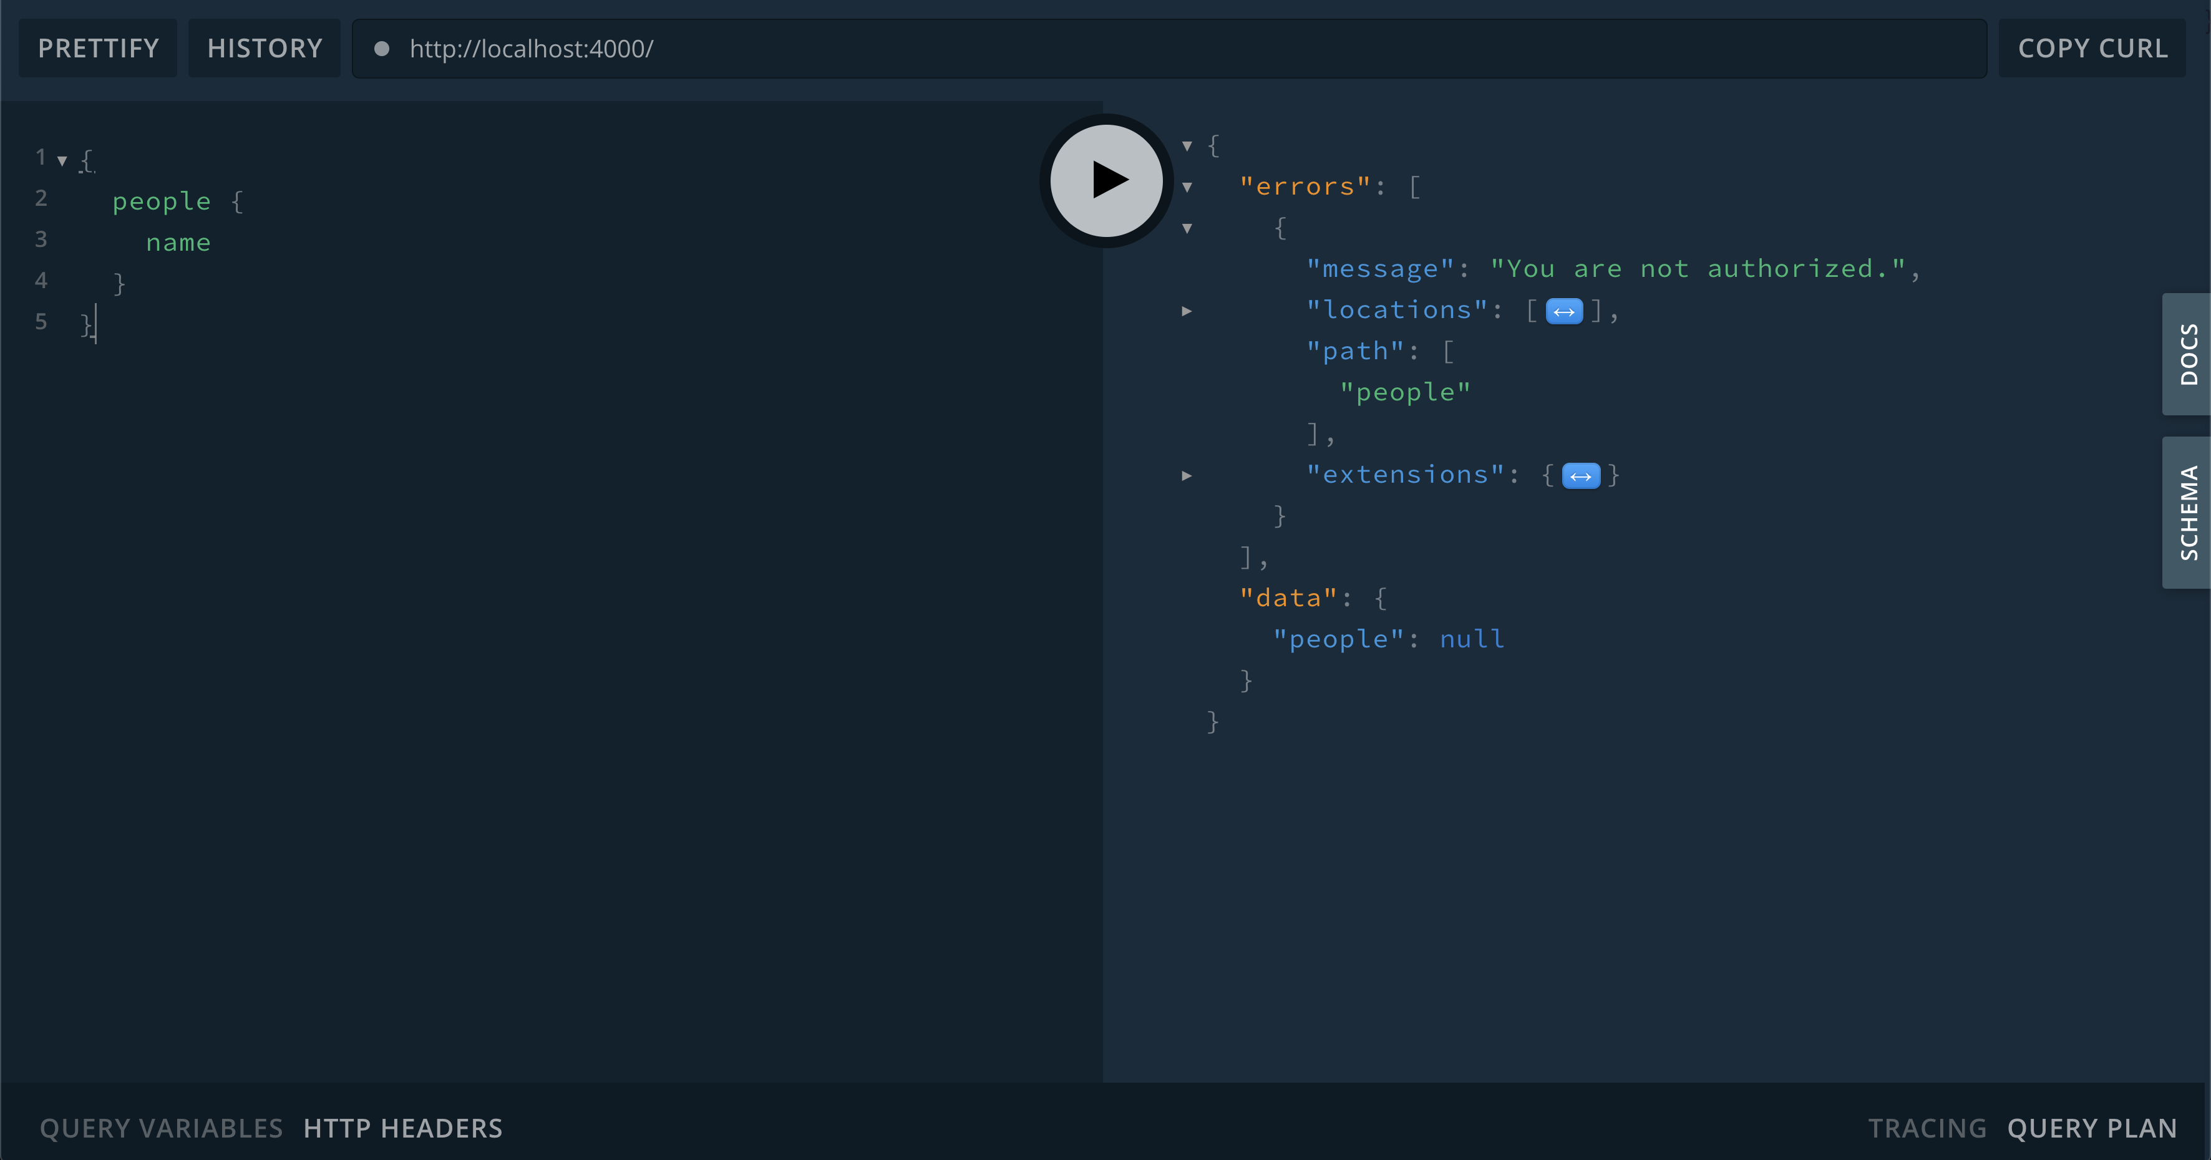Click the Prettify button
Viewport: 2211px width, 1160px height.
coord(98,49)
